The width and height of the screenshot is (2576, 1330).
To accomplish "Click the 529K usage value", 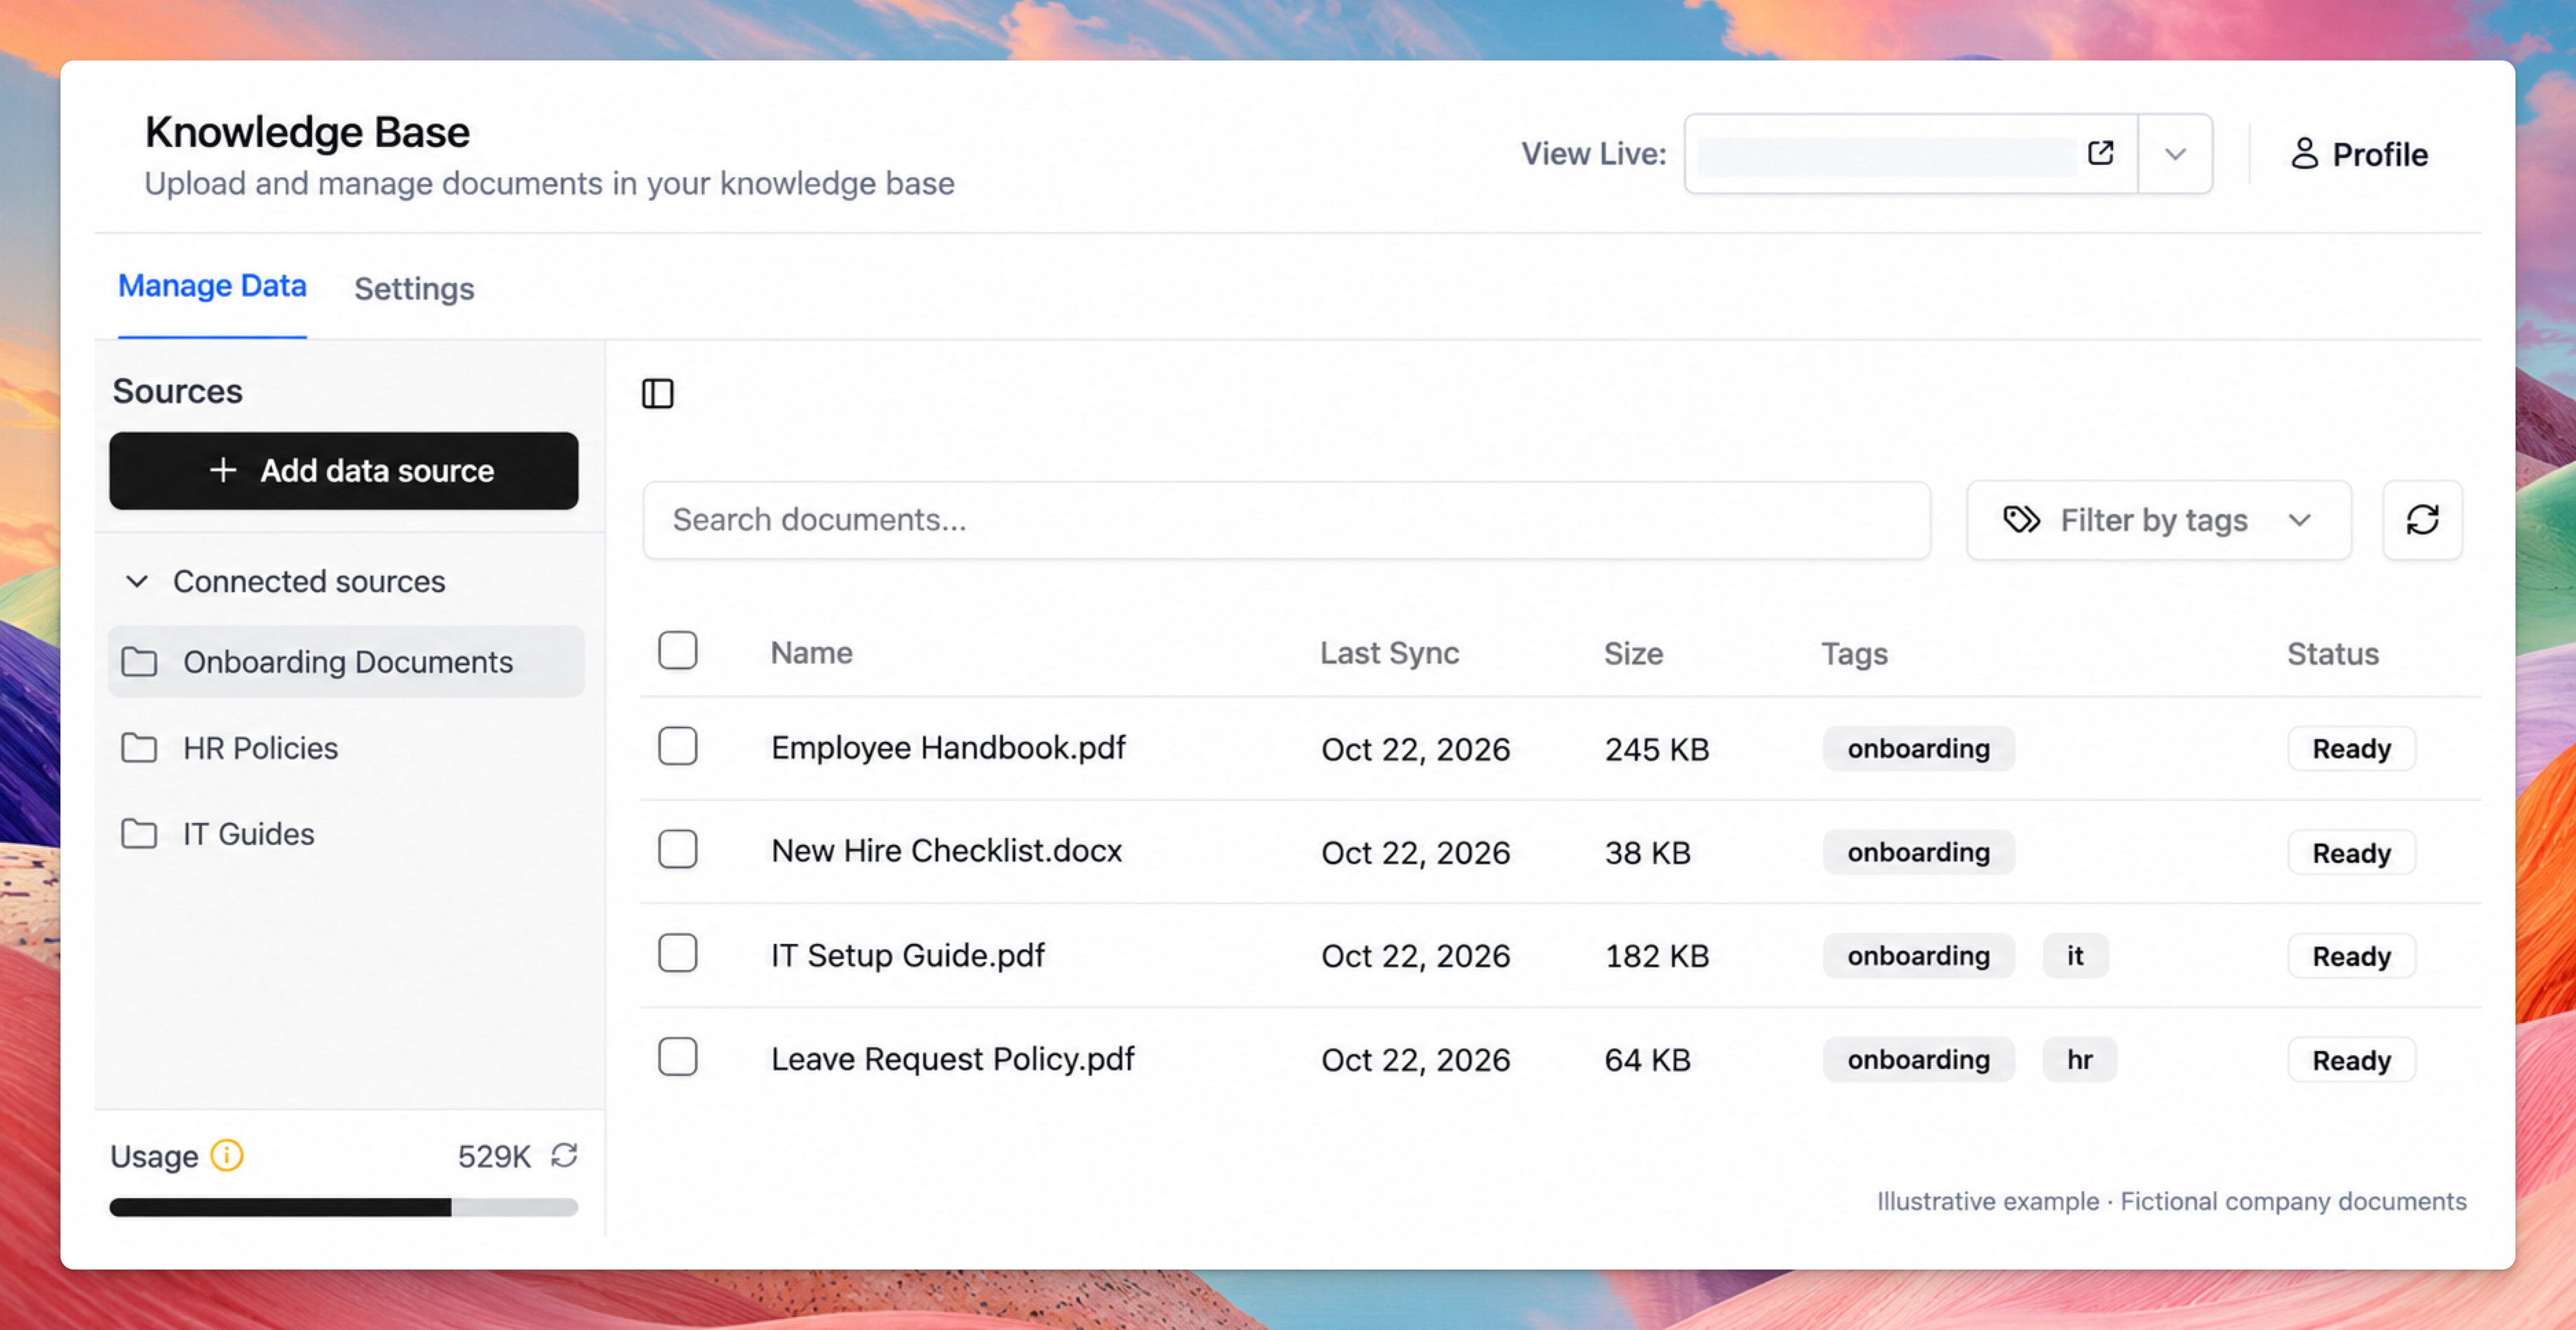I will coord(494,1157).
